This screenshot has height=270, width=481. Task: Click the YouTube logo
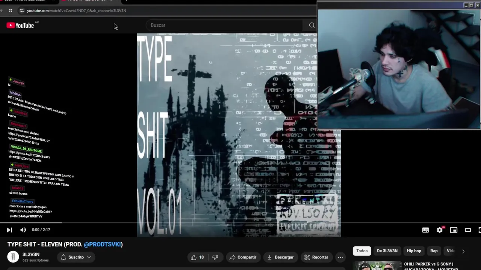click(20, 25)
